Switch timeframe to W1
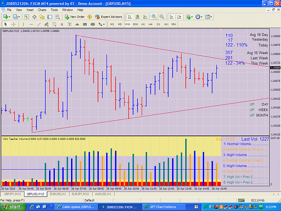The height and width of the screenshot is (211, 281). tap(166, 24)
